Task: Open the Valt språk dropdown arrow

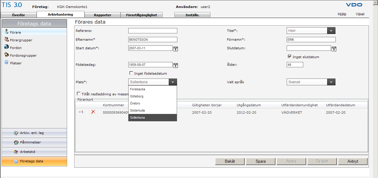Action: (x=331, y=82)
